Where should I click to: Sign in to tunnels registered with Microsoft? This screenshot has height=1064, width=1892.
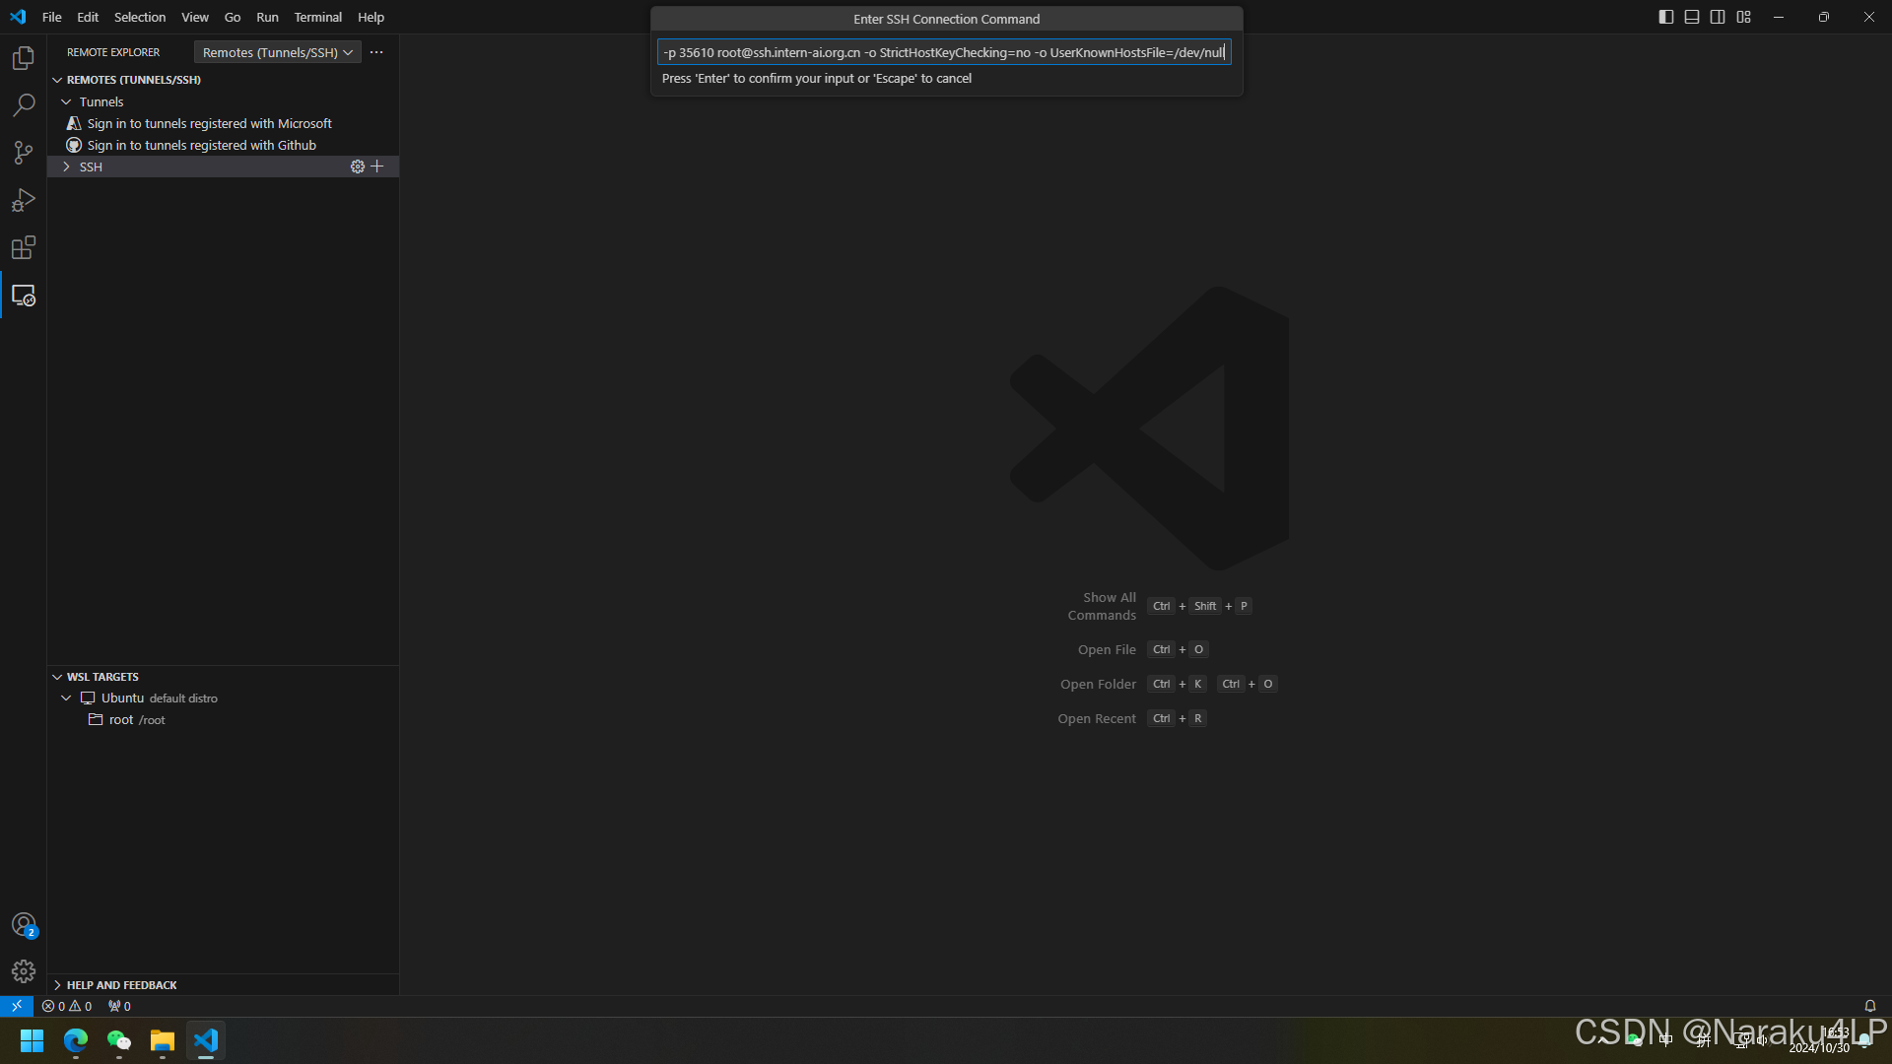coord(209,123)
